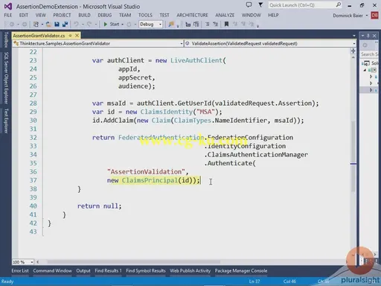Open the TEAM menu
Screen dimensions: 381x286
[x=125, y=16]
